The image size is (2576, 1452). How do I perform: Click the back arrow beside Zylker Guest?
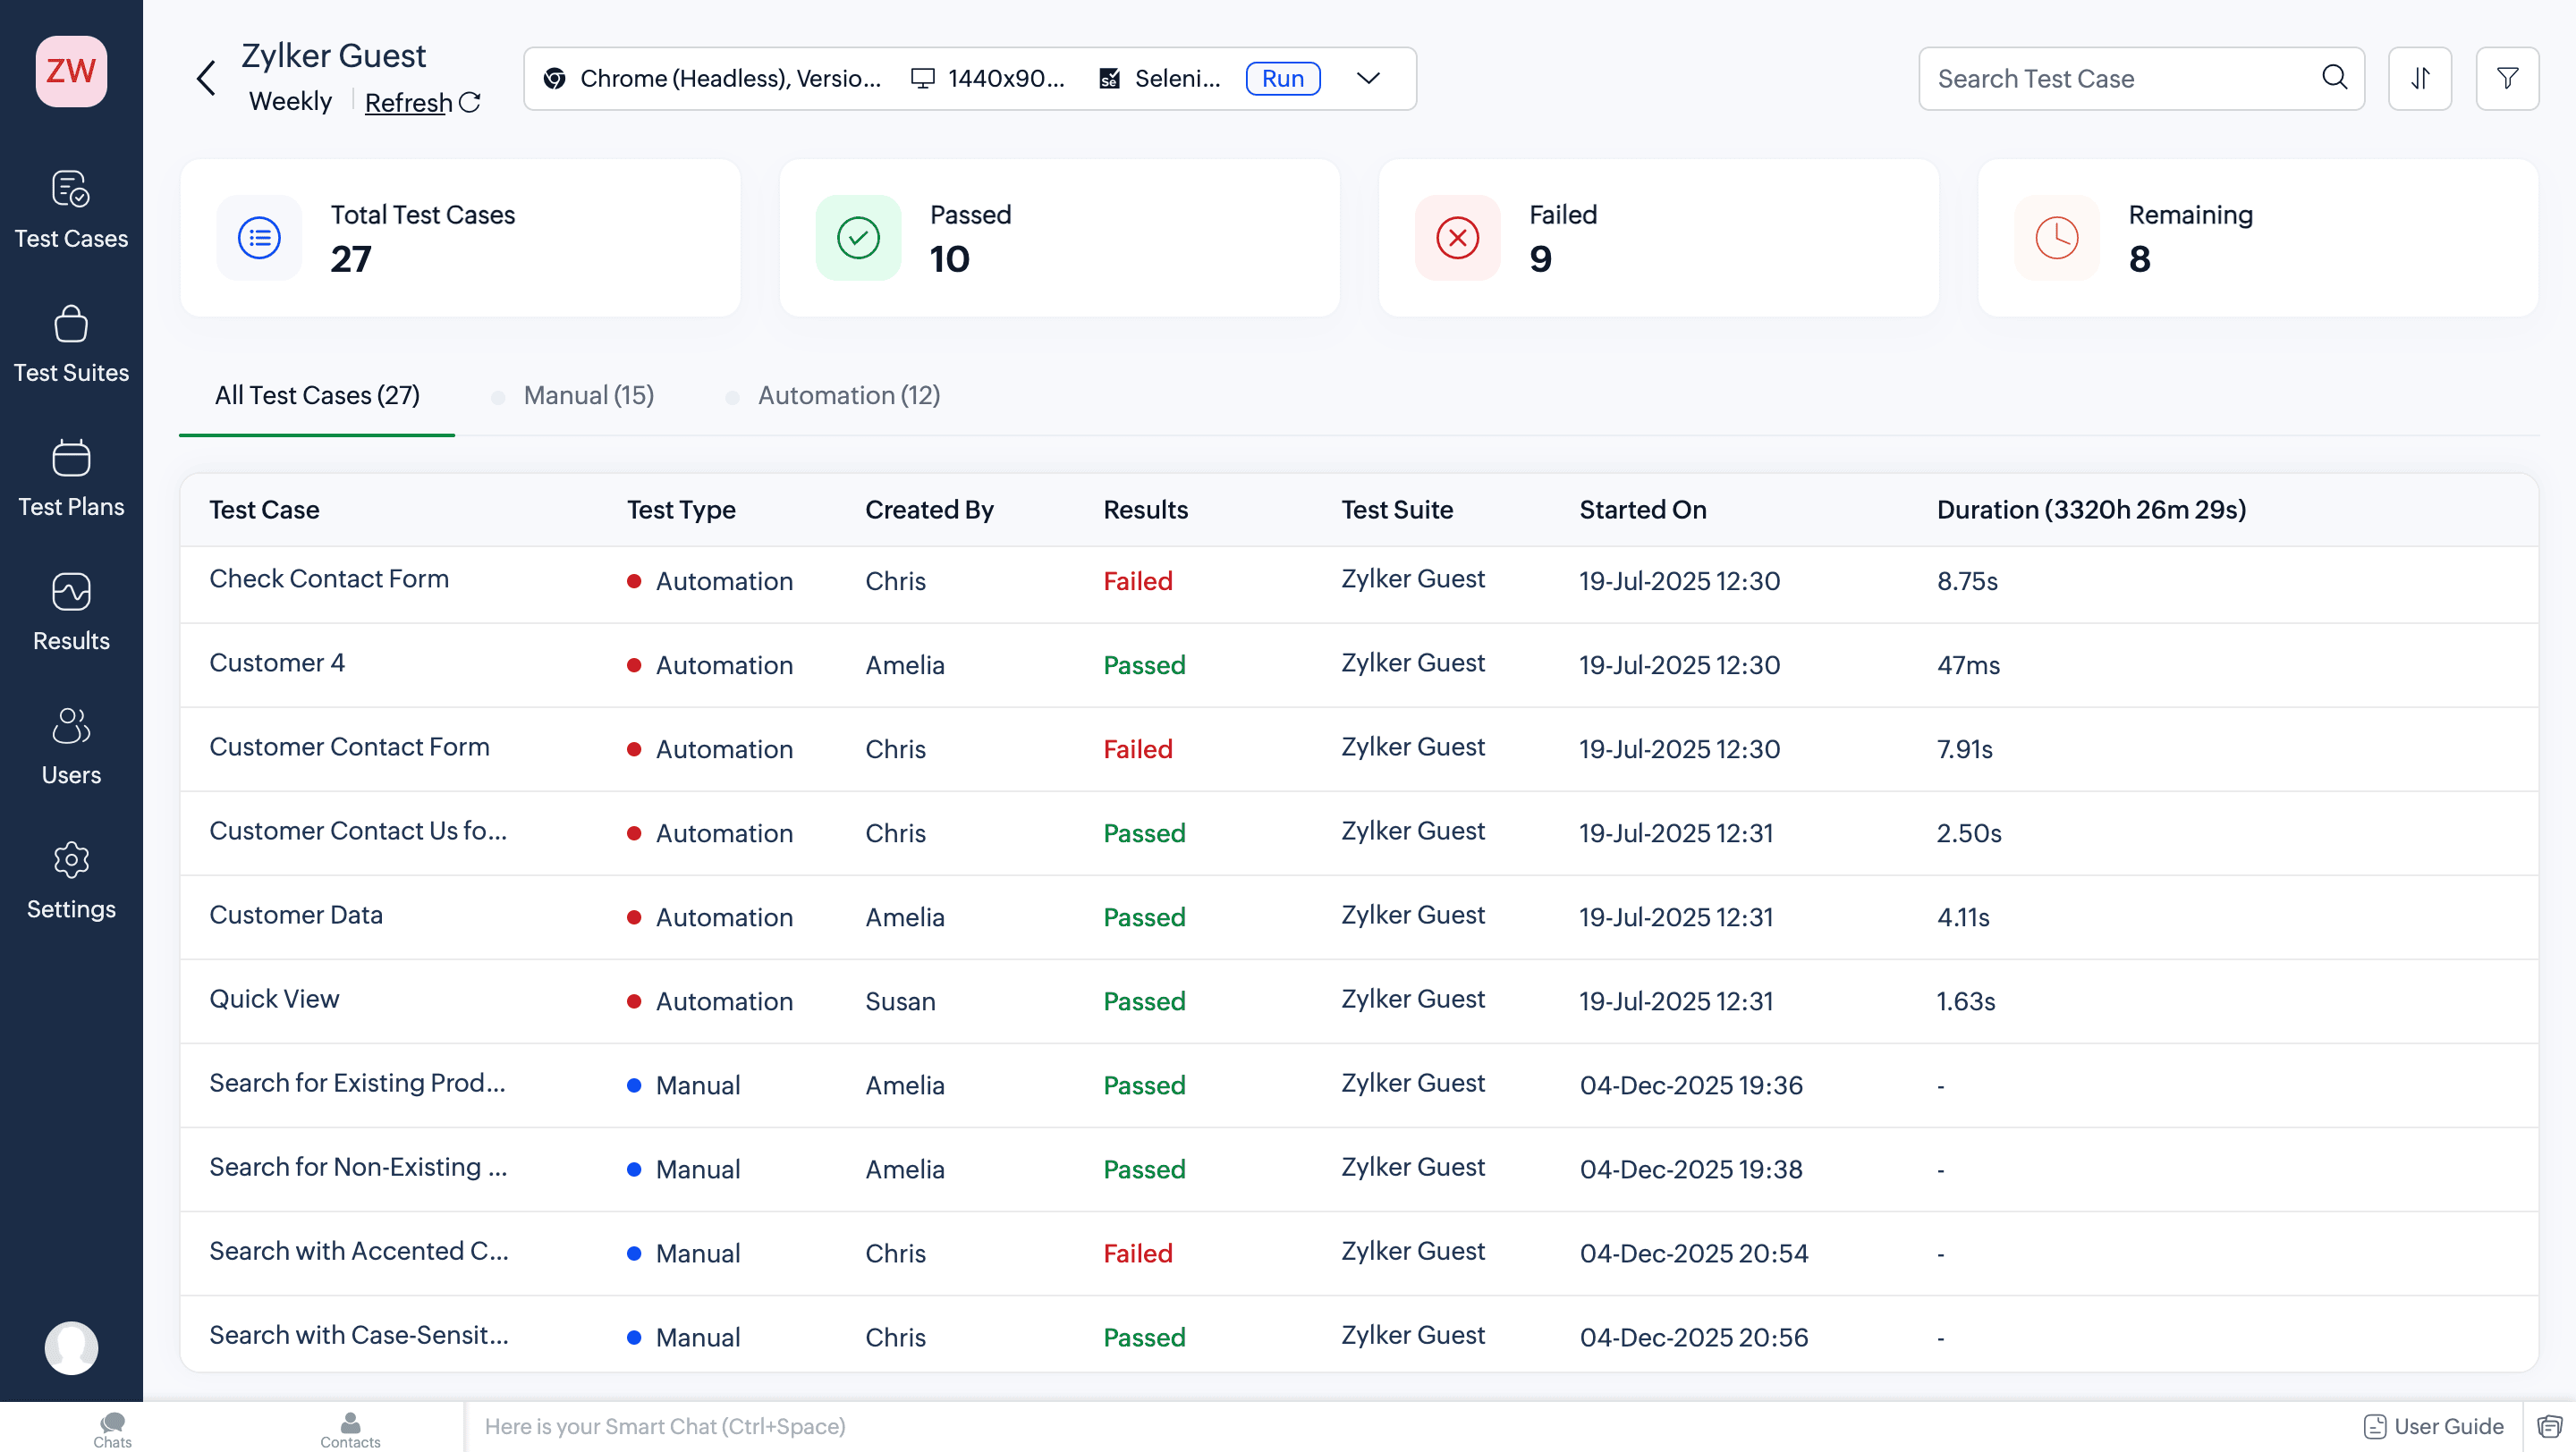[206, 78]
